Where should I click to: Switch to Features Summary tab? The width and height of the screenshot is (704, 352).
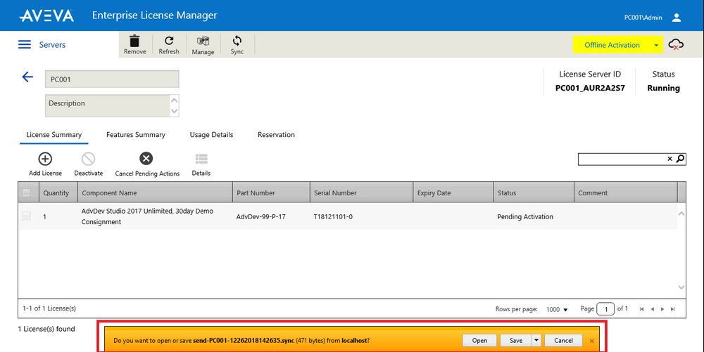pyautogui.click(x=136, y=135)
